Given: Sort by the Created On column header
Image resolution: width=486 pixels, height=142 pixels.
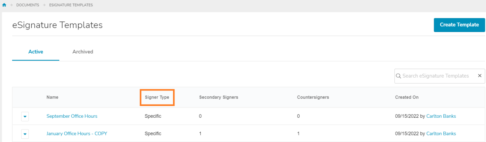Looking at the screenshot, I should click(x=407, y=97).
